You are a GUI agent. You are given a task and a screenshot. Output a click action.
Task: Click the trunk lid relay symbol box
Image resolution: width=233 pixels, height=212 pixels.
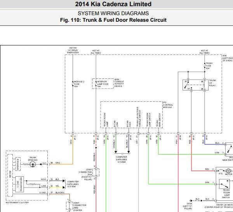pyautogui.click(x=195, y=85)
